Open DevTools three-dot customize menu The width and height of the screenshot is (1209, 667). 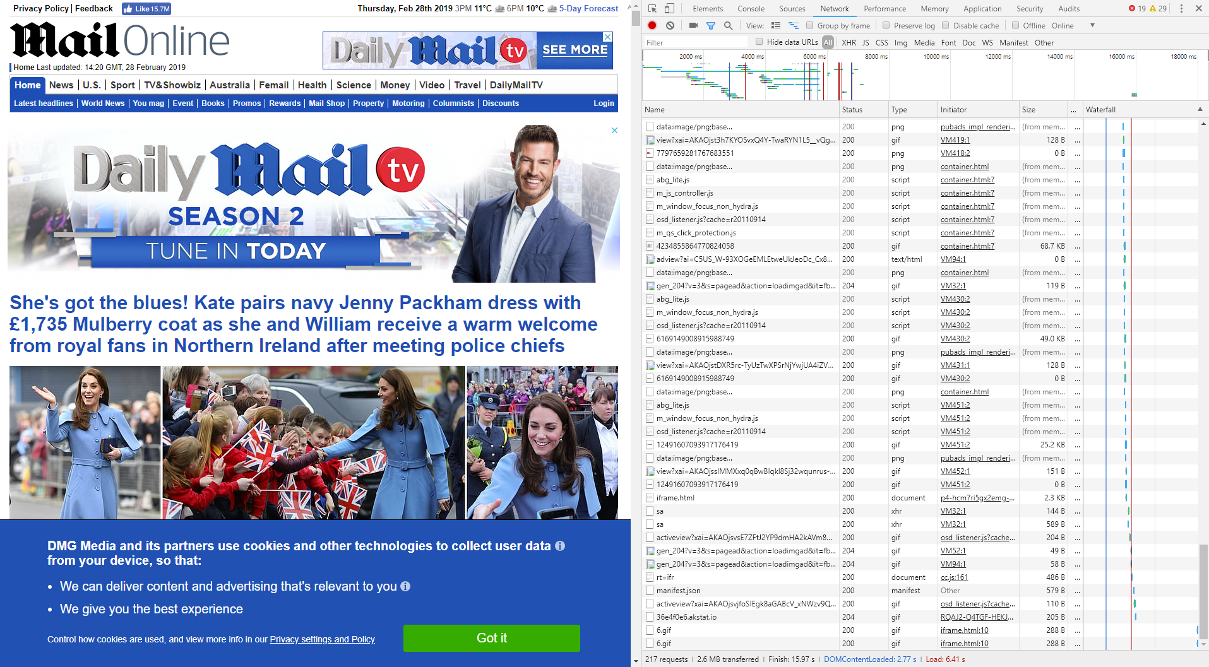coord(1181,9)
